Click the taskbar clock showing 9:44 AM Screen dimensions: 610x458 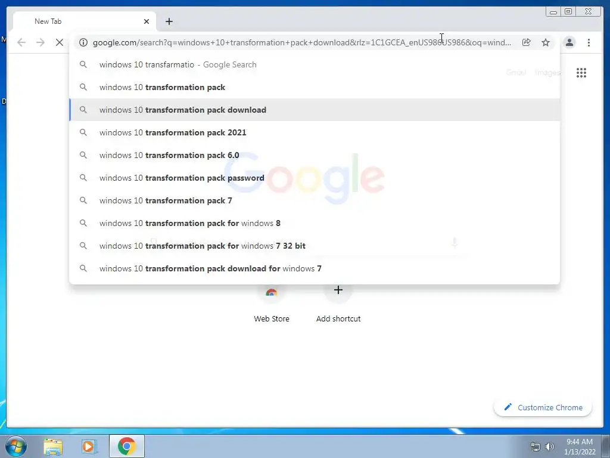(580, 447)
